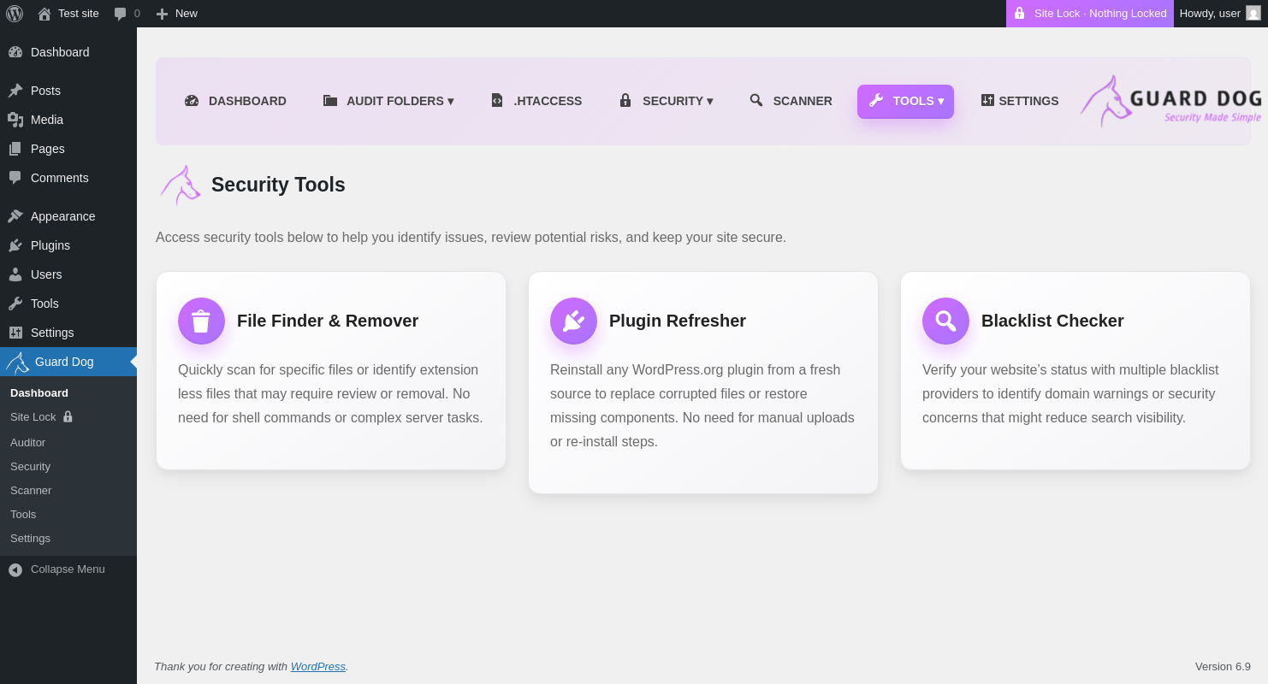Screen dimensions: 1268x684
Task: Click the Blacklist Checker magnifier icon
Action: click(945, 321)
